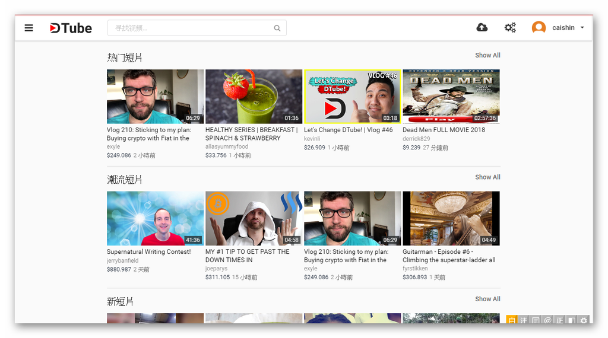Image resolution: width=608 pixels, height=338 pixels.
Task: Show all videos in 热门短片
Action: click(487, 55)
